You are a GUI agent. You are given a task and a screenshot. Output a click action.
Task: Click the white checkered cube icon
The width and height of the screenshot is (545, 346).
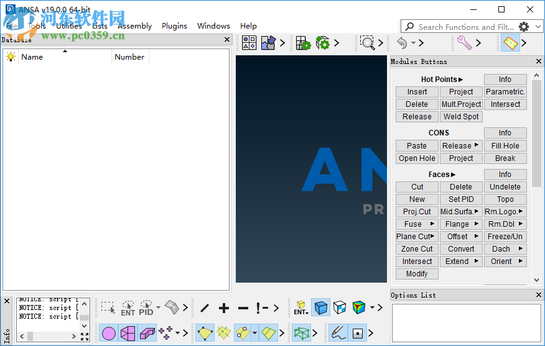340,307
